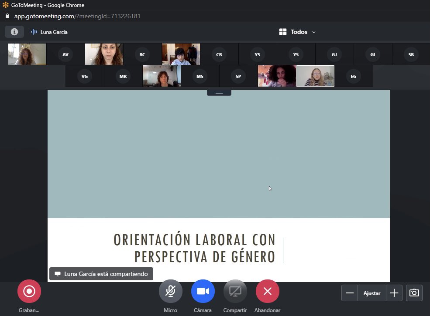Viewport: 430px width, 316px height.
Task: Zoom in with the plus button
Action: coord(394,293)
